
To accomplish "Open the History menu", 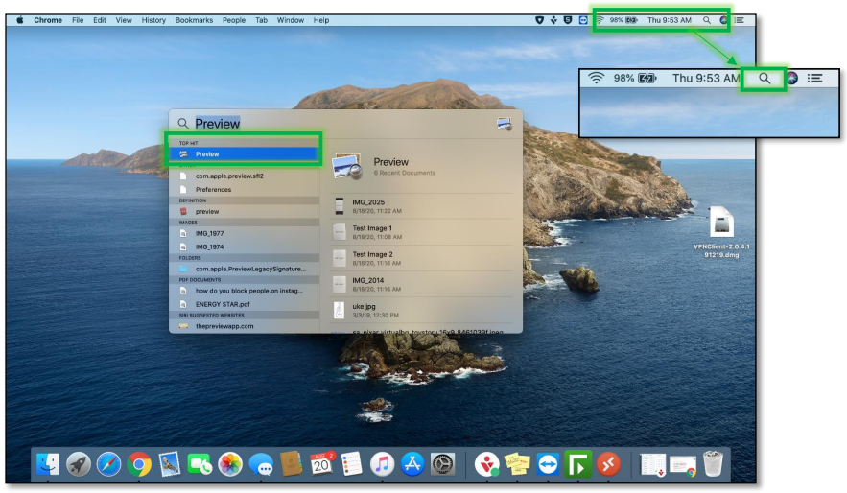I will (153, 20).
